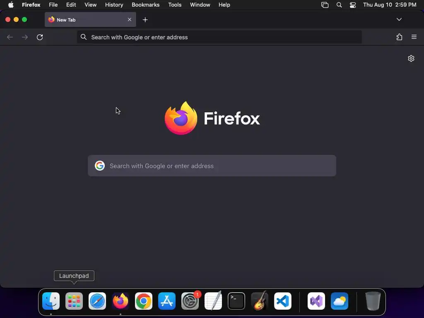The image size is (424, 318).
Task: Expand the List all tabs chevron
Action: (399, 19)
